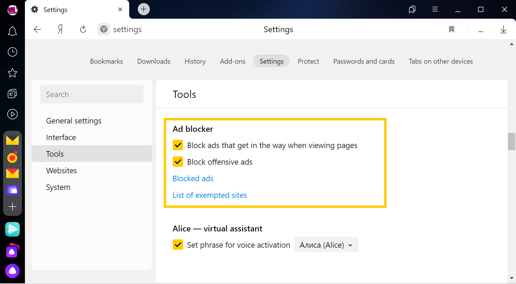Open the collections icon in sidebar
The image size is (516, 284).
12,93
